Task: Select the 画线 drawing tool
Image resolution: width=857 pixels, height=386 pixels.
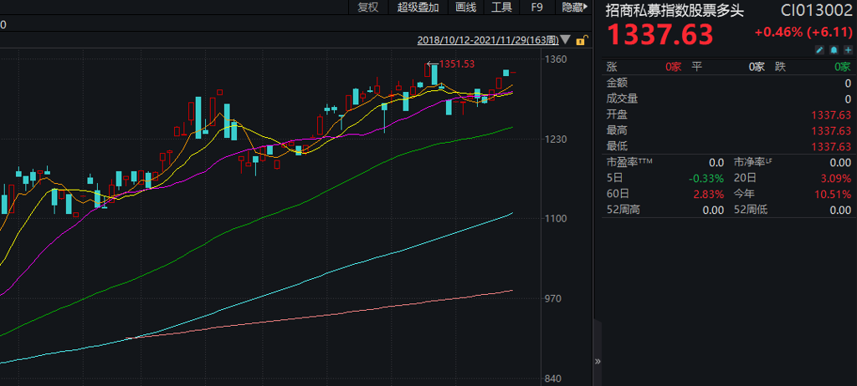Action: (466, 8)
